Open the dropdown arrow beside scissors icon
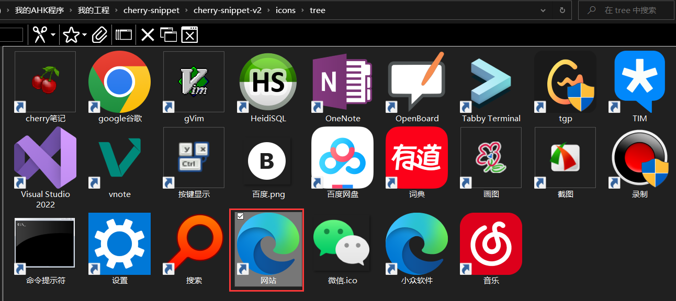The height and width of the screenshot is (301, 676). (x=53, y=35)
